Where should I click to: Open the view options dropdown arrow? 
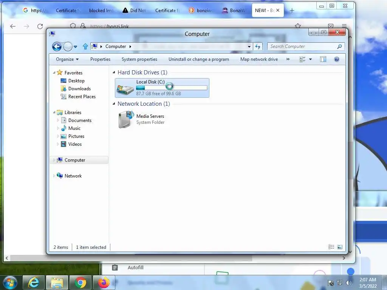(x=311, y=59)
